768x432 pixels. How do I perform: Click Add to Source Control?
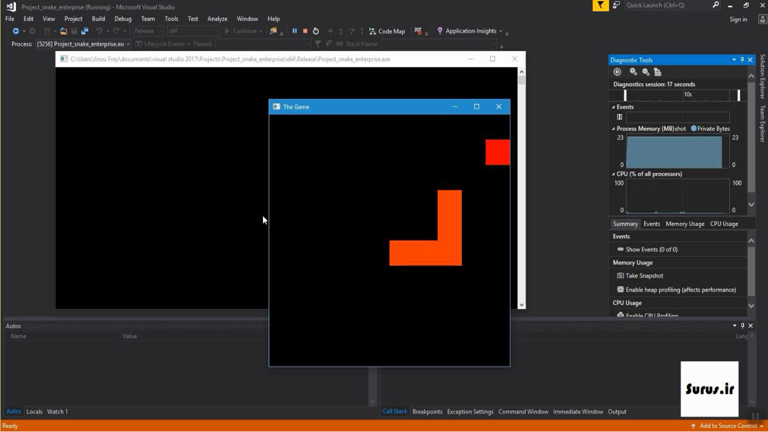click(x=728, y=426)
